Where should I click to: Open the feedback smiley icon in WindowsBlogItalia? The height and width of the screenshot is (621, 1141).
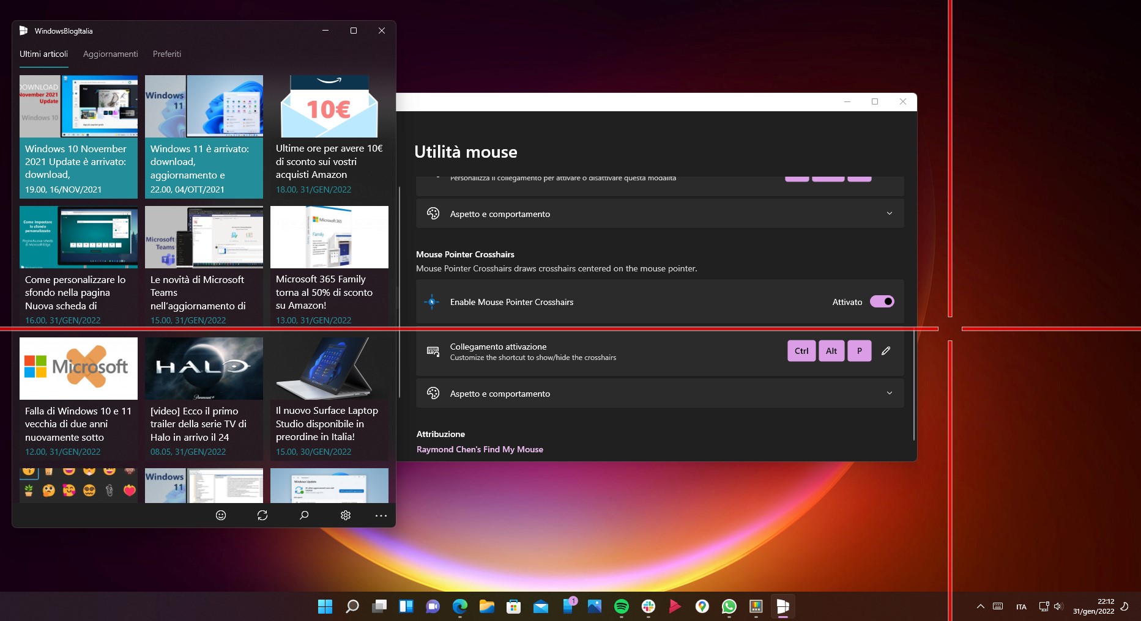[x=221, y=515]
